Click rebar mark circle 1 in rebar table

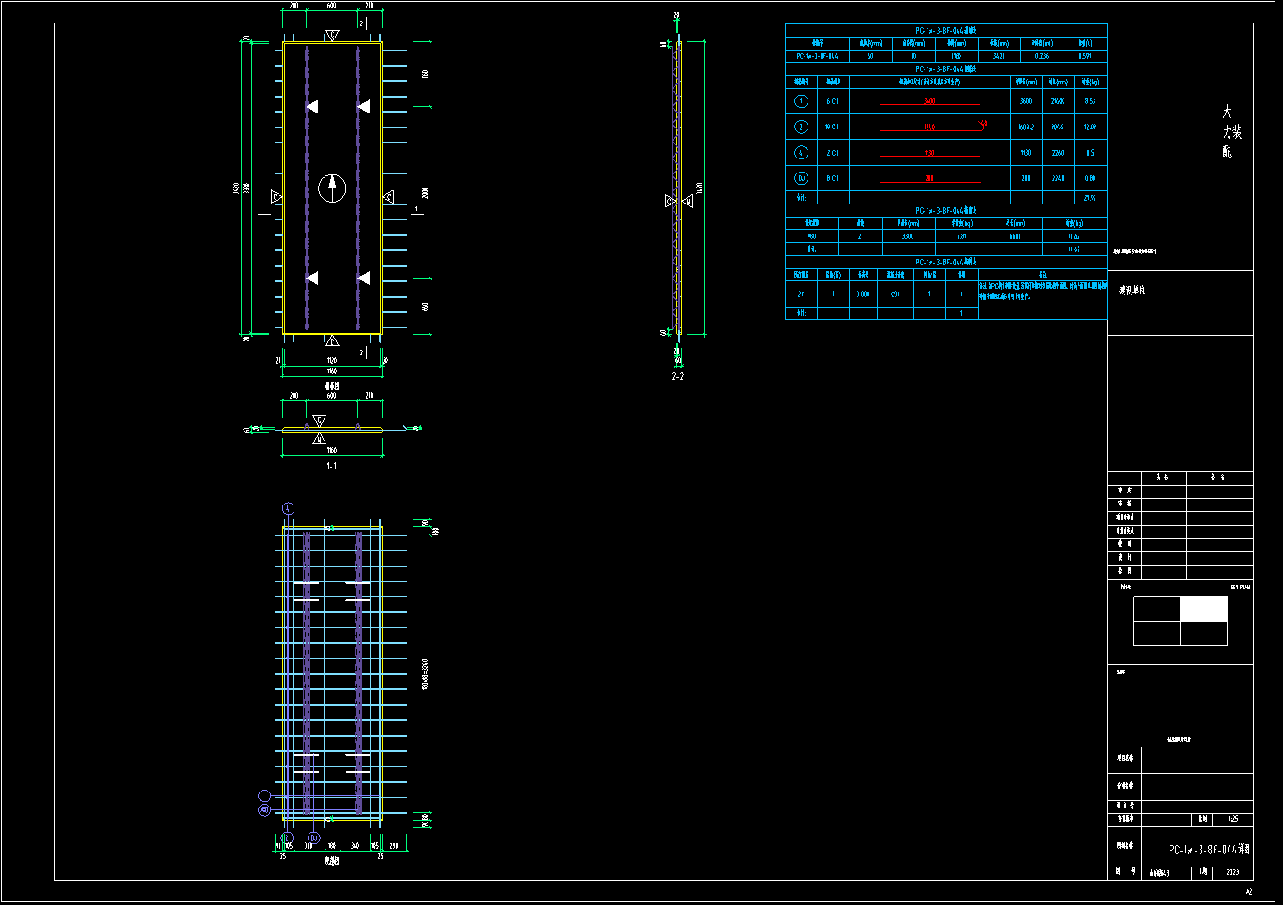[801, 101]
